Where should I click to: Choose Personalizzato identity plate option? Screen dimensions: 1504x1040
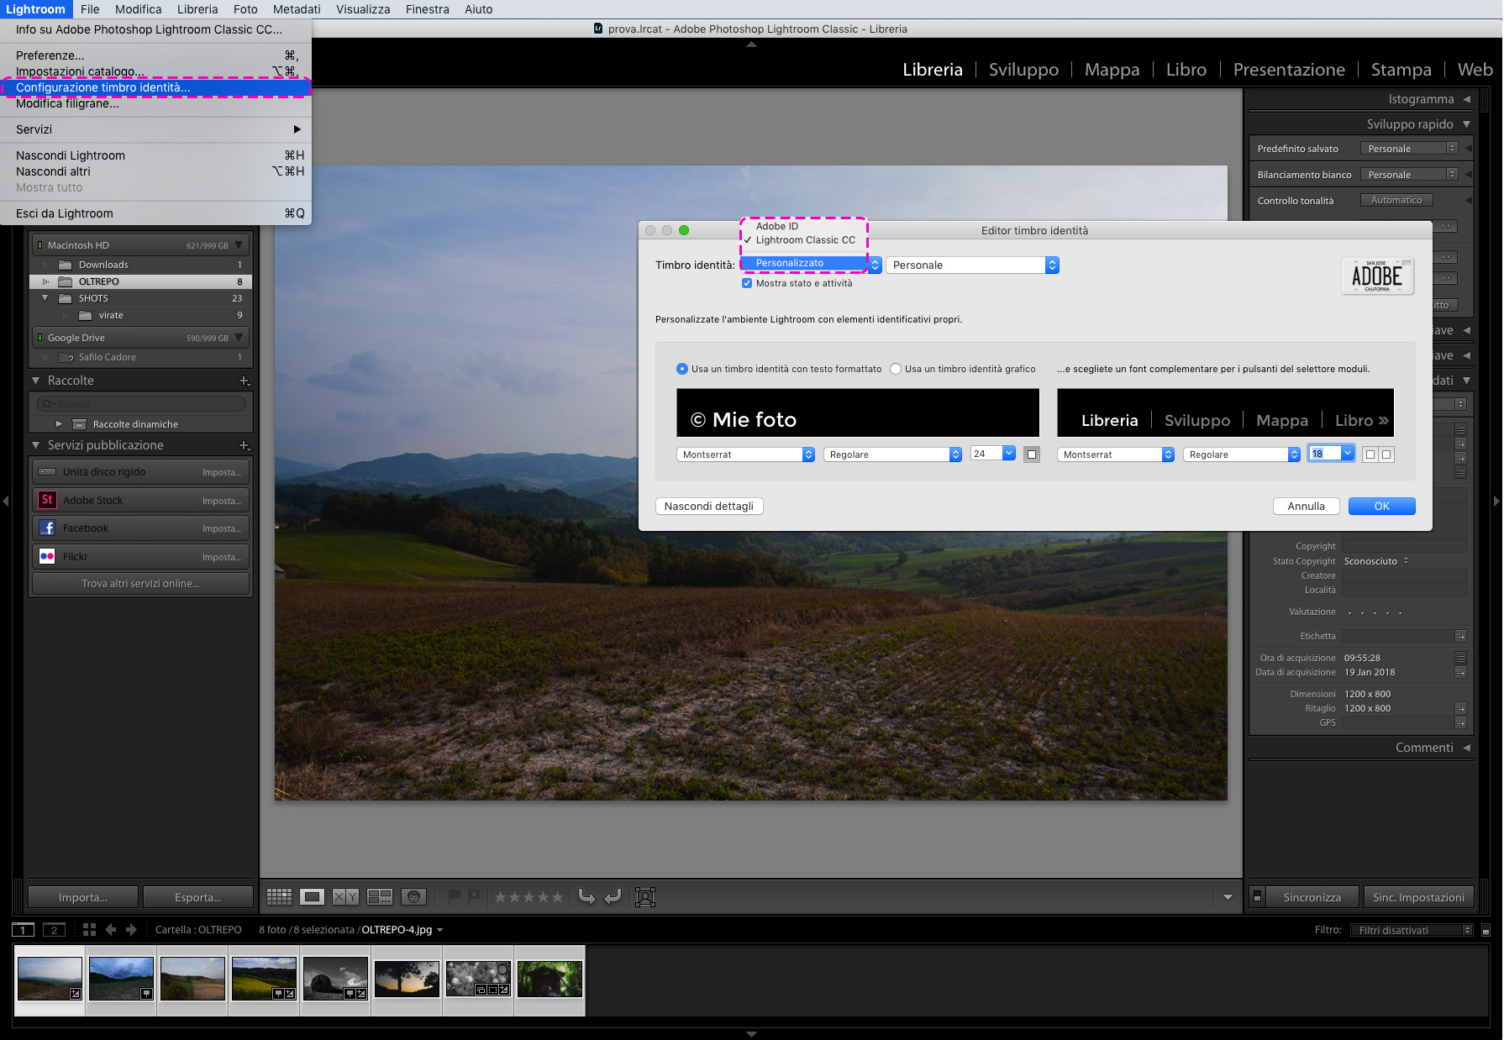804,263
